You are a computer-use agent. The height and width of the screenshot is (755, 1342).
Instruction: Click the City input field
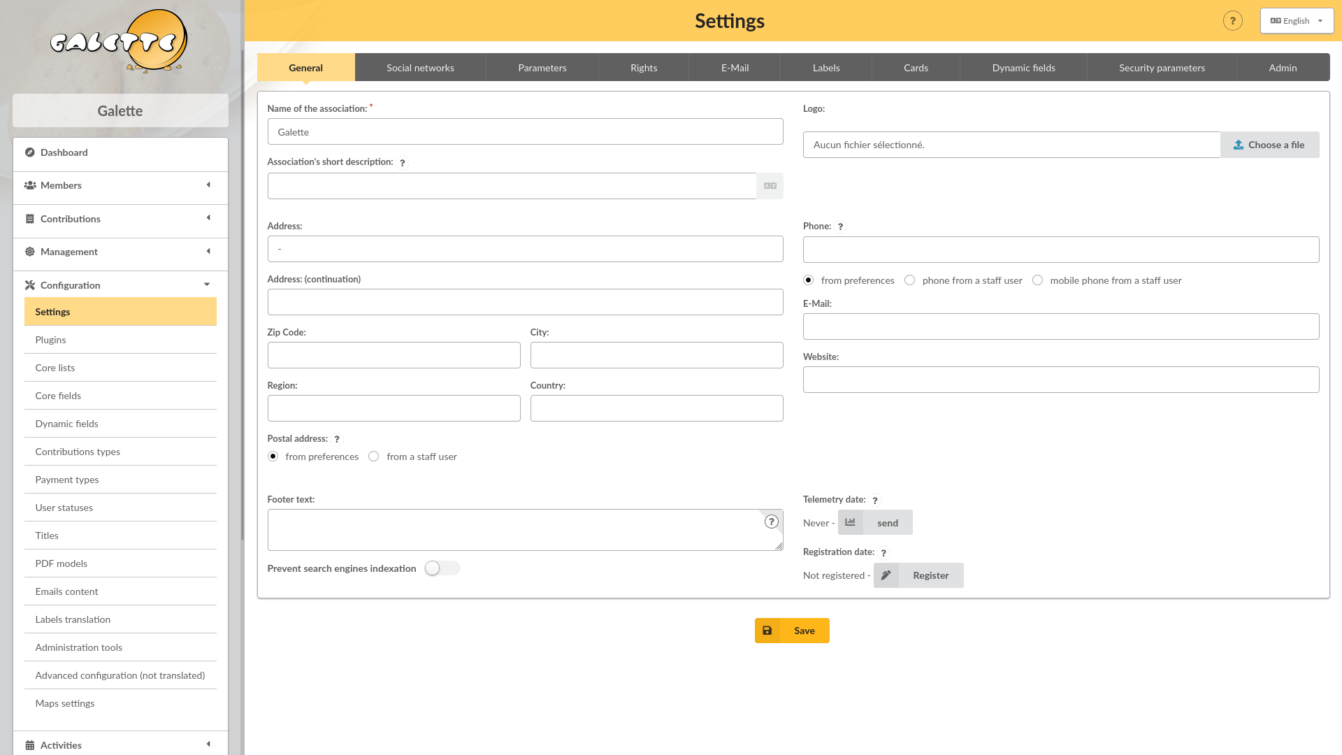(656, 355)
